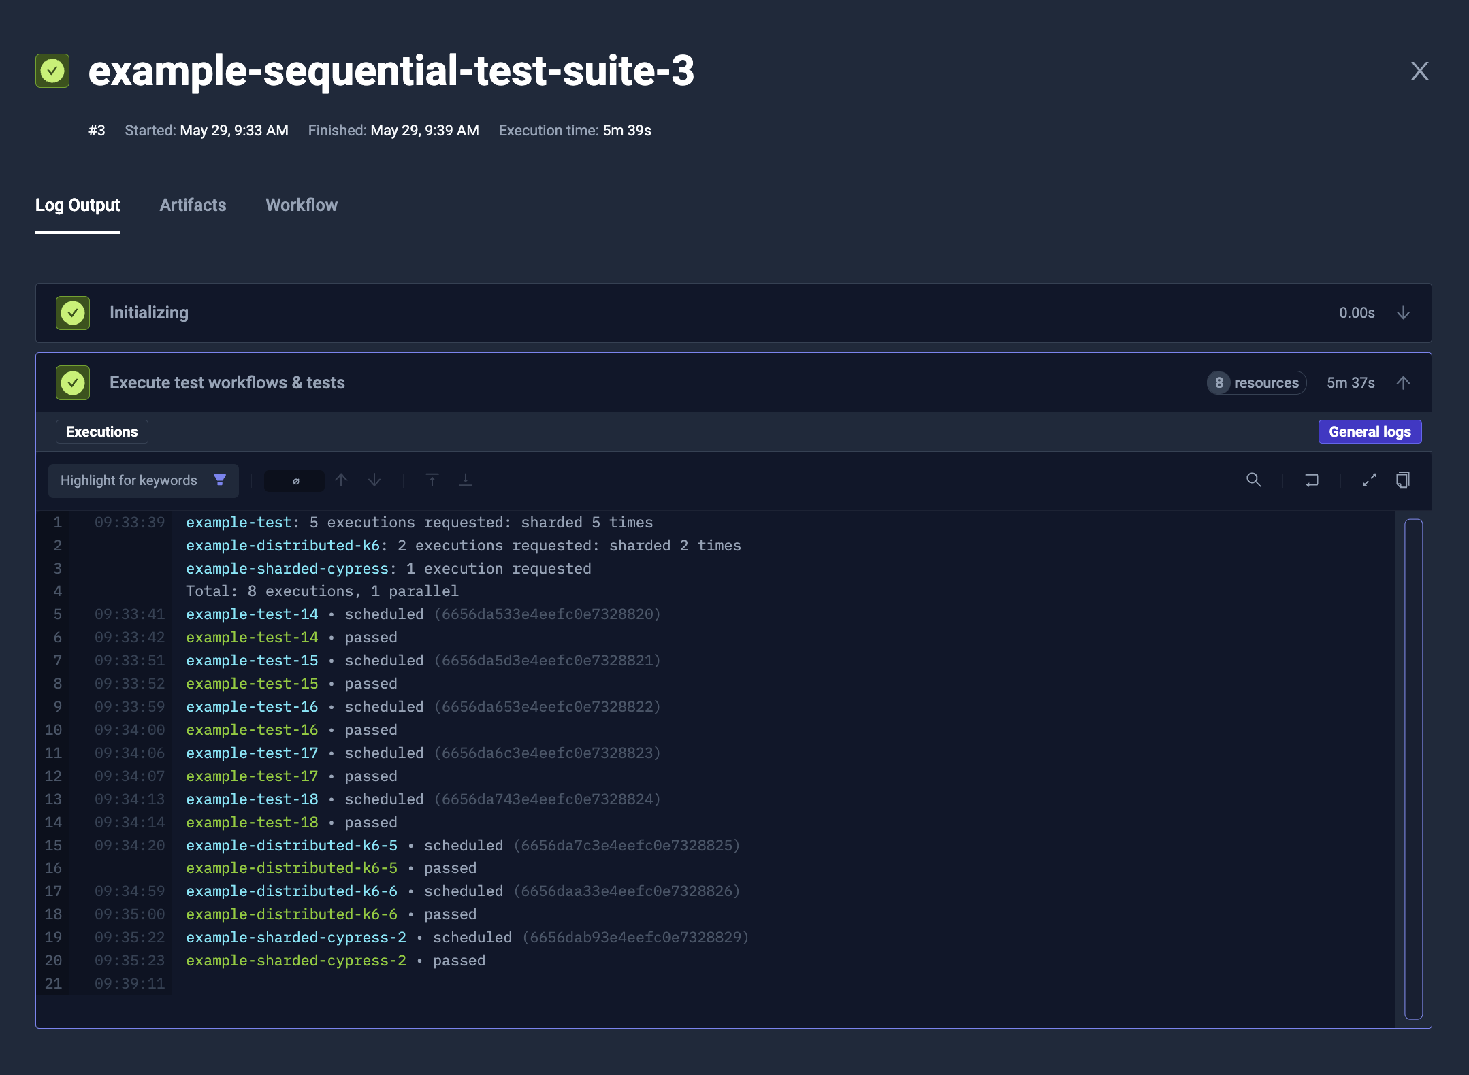Expand logs to fullscreen view
1469x1075 pixels.
tap(1370, 480)
